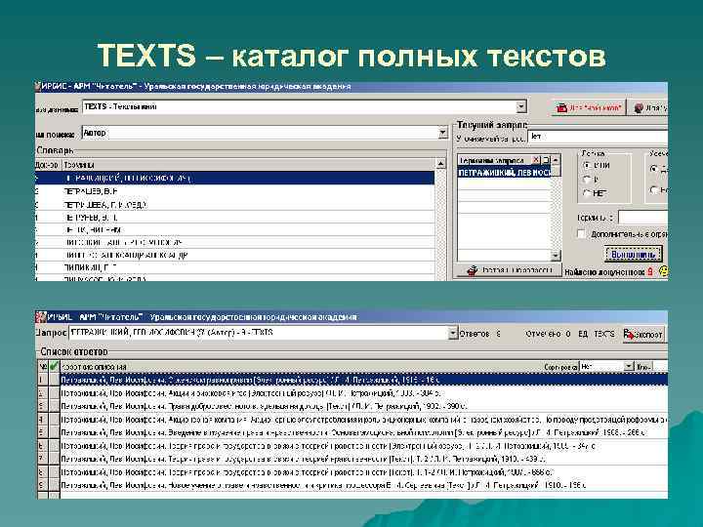The height and width of the screenshot is (527, 703).
Task: Select the bottom truncation radio button
Action: 653,190
